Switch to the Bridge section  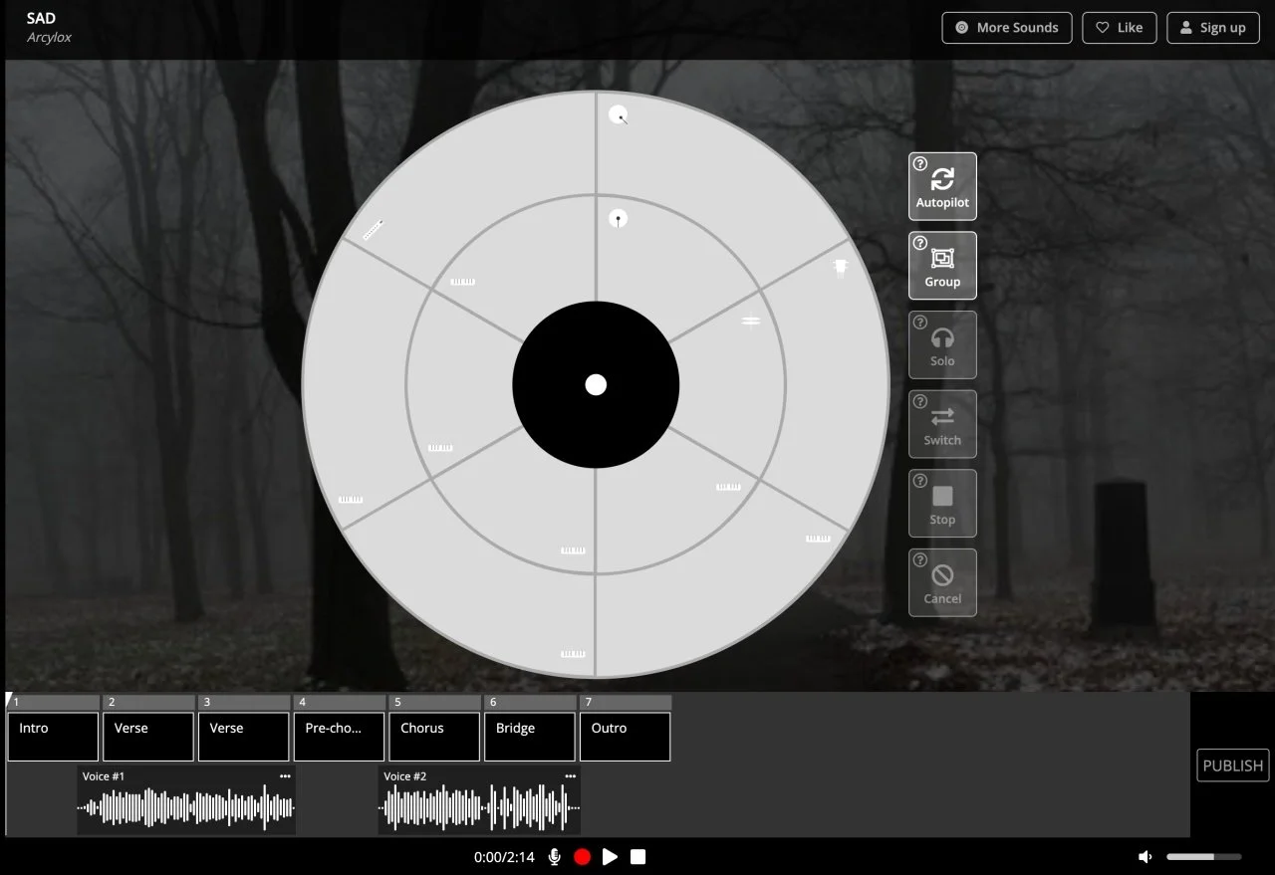point(529,737)
